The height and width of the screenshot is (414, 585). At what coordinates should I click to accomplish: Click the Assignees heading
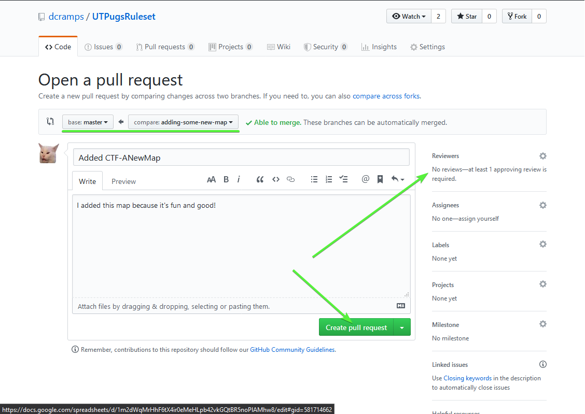pyautogui.click(x=445, y=205)
